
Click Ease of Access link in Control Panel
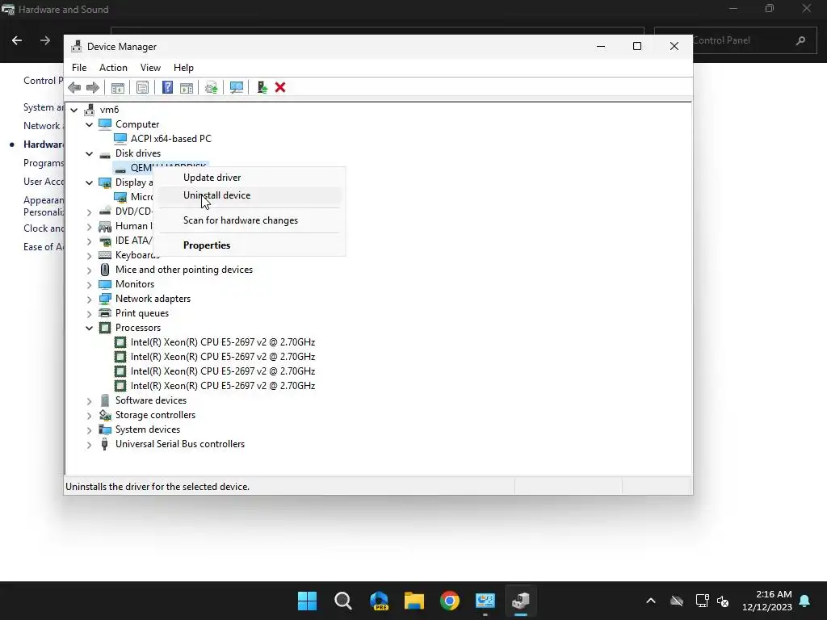tap(44, 247)
